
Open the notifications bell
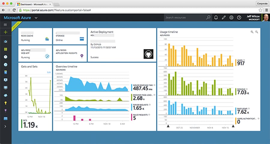[216, 18]
